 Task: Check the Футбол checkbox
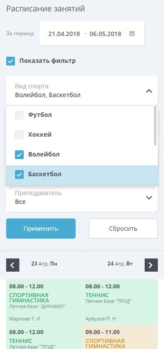(x=19, y=115)
